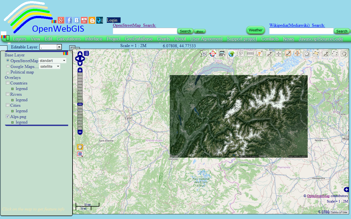This screenshot has height=219, width=351.
Task: Select the draw polygon tool
Action: 316,53
